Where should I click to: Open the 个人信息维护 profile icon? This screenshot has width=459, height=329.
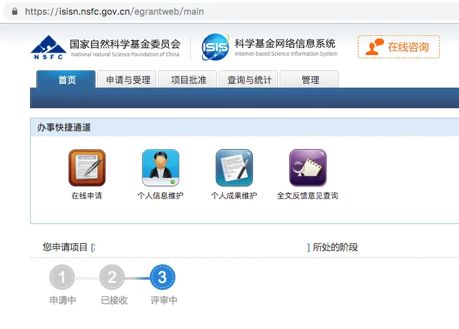(161, 168)
